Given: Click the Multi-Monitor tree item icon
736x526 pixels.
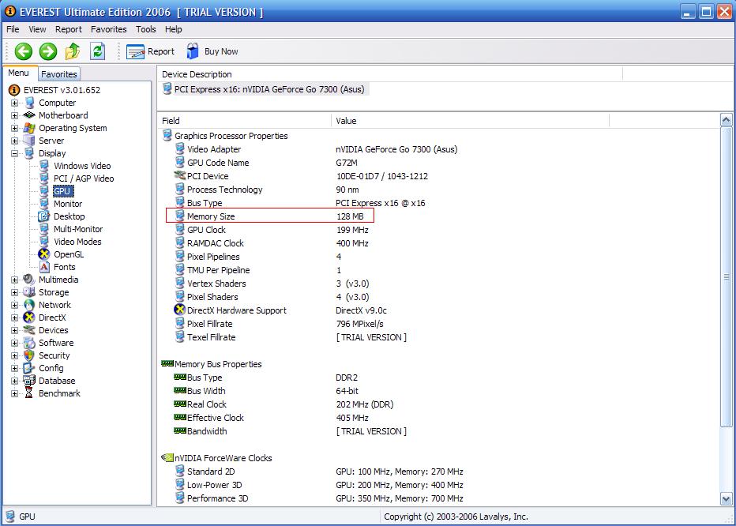Looking at the screenshot, I should (44, 229).
